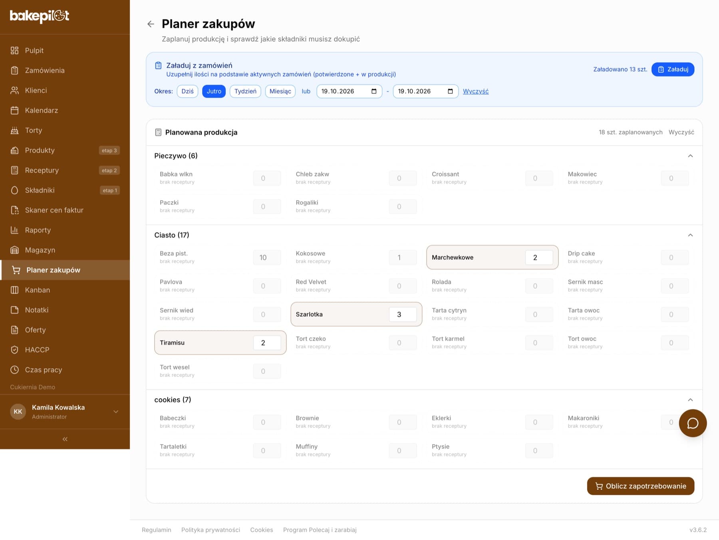Expand Kamila Kowalska user menu
Image resolution: width=719 pixels, height=540 pixels.
click(116, 412)
